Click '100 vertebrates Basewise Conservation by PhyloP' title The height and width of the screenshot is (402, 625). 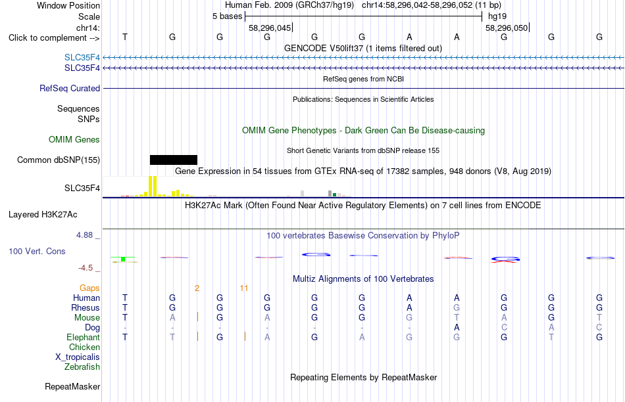coord(363,236)
